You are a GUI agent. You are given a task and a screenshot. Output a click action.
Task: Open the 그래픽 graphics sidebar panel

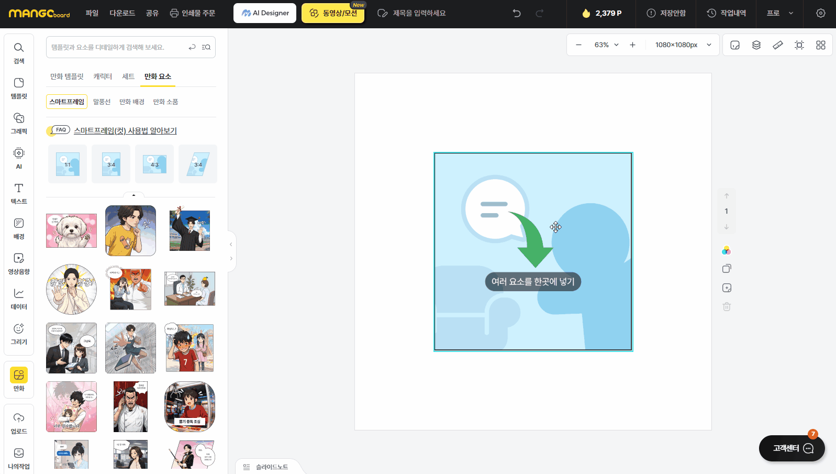point(19,124)
